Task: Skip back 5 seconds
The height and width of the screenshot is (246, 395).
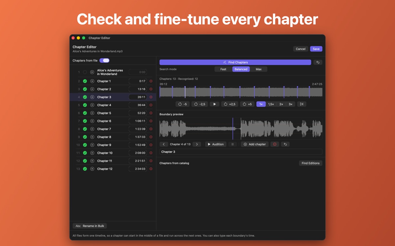Action: [x=182, y=104]
